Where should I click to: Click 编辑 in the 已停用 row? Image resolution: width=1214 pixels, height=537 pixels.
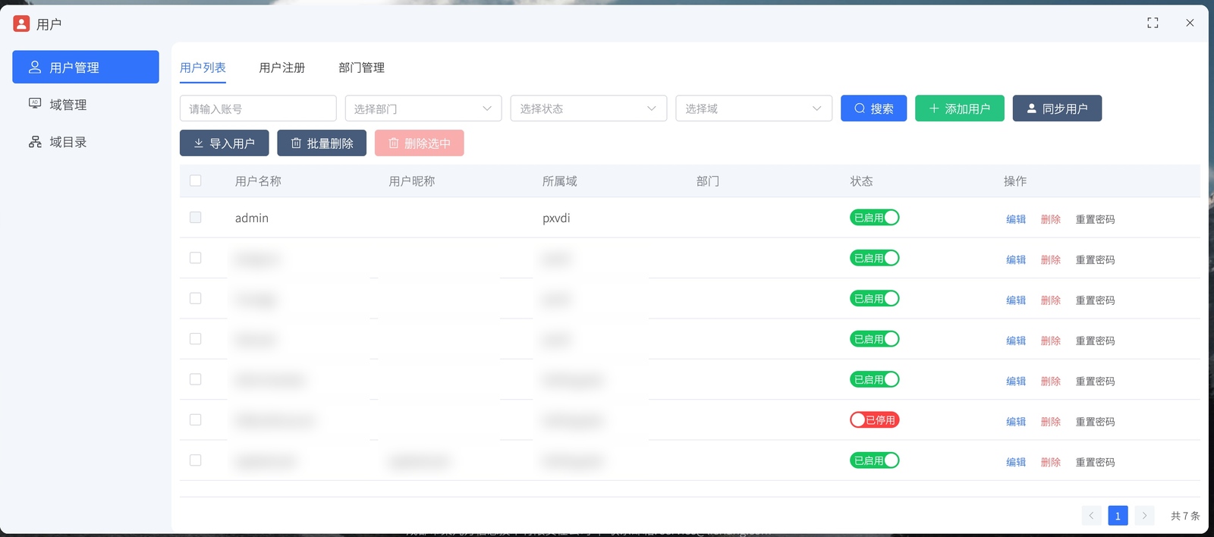pos(1016,422)
